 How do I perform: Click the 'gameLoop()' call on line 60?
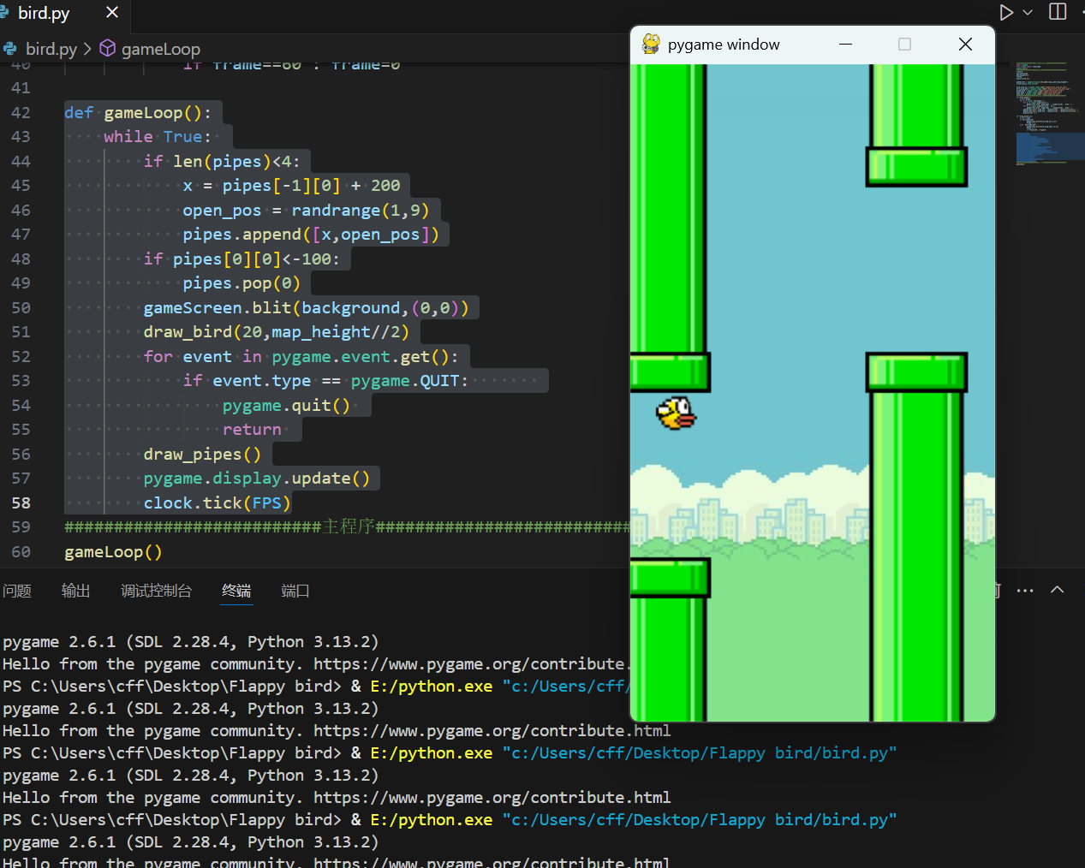[113, 551]
